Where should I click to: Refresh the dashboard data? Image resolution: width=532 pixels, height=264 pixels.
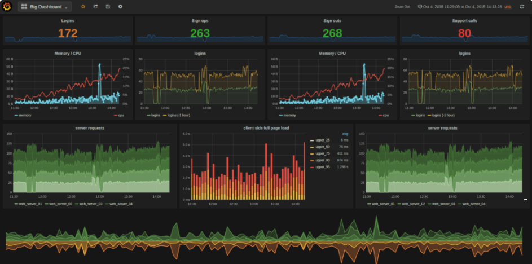(522, 7)
